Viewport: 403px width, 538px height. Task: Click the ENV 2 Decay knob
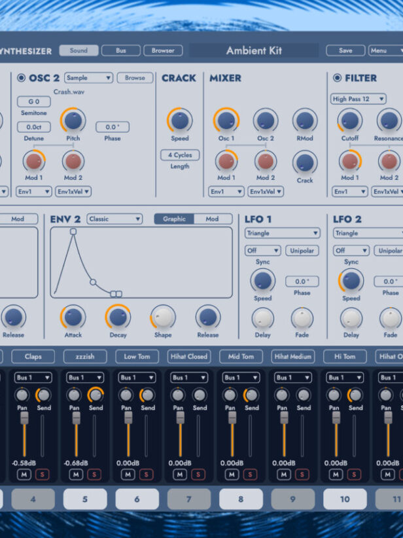pyautogui.click(x=118, y=317)
